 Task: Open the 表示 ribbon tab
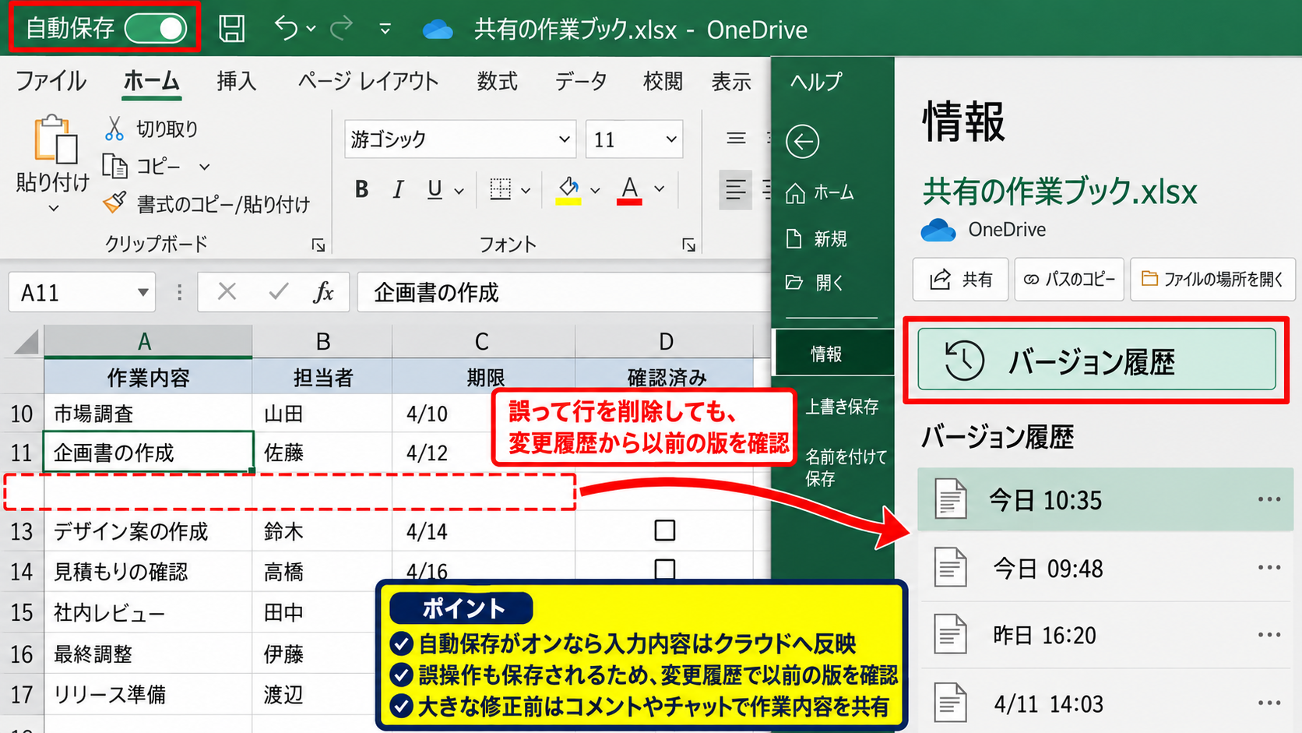[731, 81]
